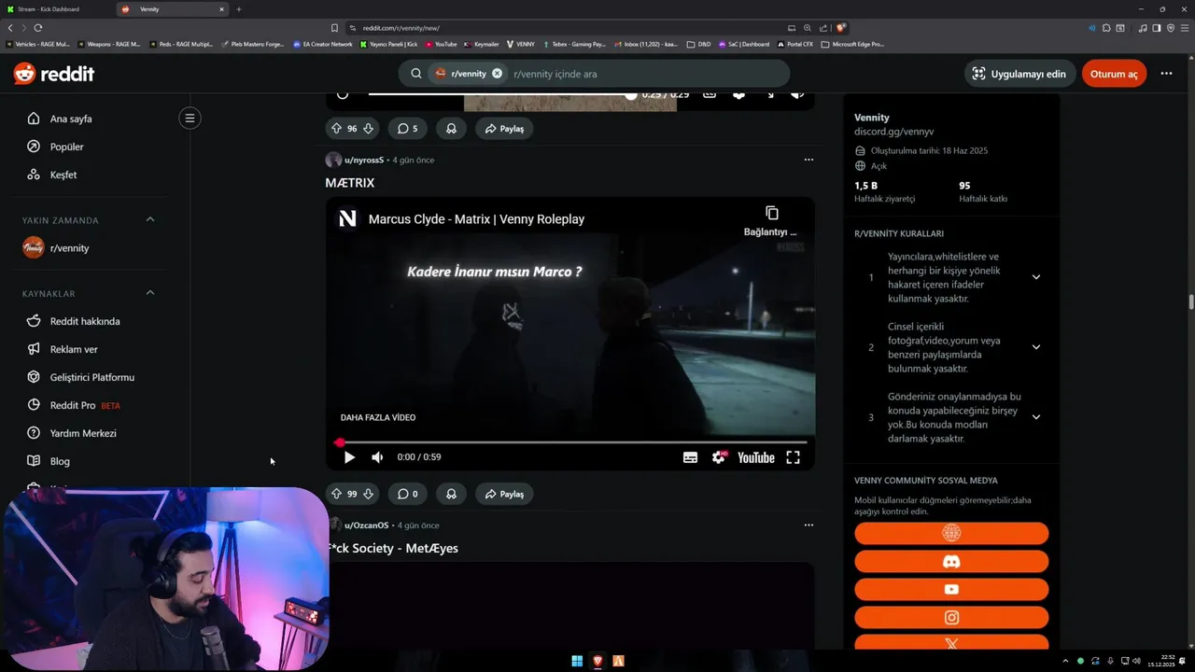Click the orange Instagram button
The height and width of the screenshot is (672, 1195).
click(x=951, y=617)
